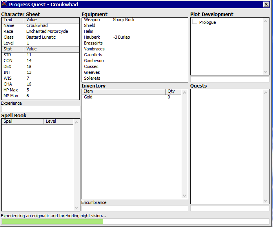
Task: Click the Progress Quest crossed-swords title icon
Action: point(4,4)
